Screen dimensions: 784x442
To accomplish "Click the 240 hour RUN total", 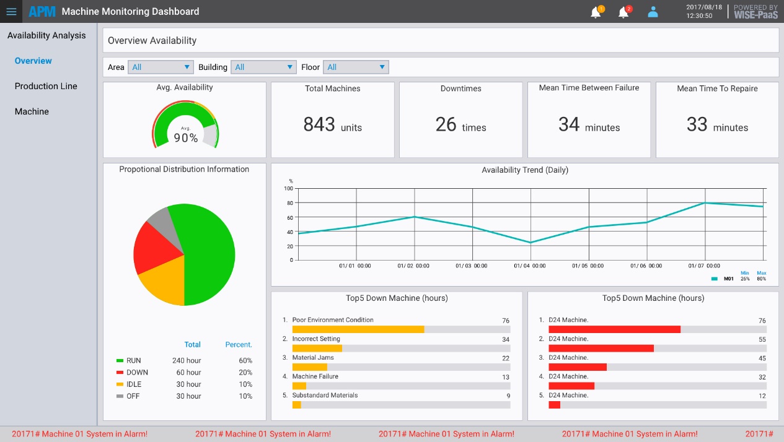I will click(x=187, y=360).
